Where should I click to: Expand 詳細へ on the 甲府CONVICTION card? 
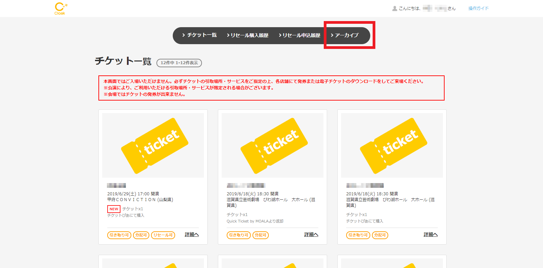(x=192, y=235)
